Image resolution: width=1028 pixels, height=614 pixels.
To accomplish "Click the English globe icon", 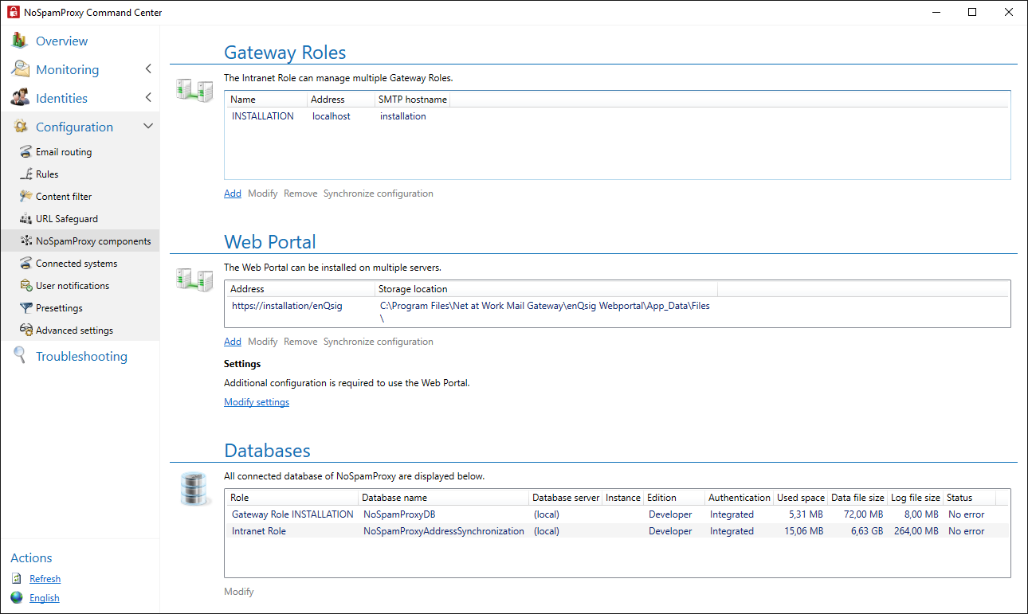I will (17, 598).
